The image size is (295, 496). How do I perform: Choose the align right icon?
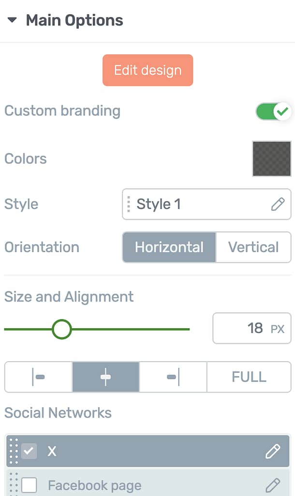(173, 377)
